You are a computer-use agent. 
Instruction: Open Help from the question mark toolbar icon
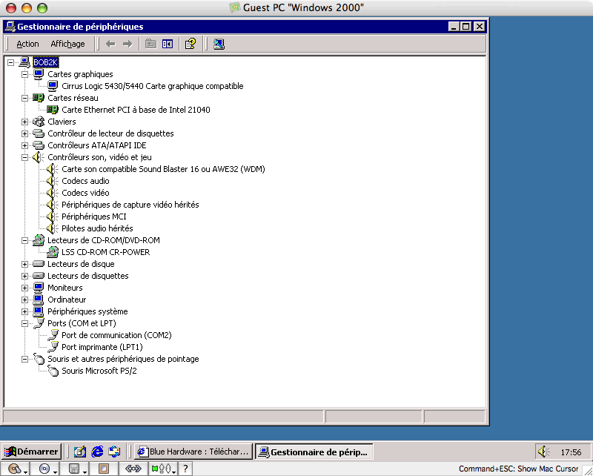coord(191,44)
